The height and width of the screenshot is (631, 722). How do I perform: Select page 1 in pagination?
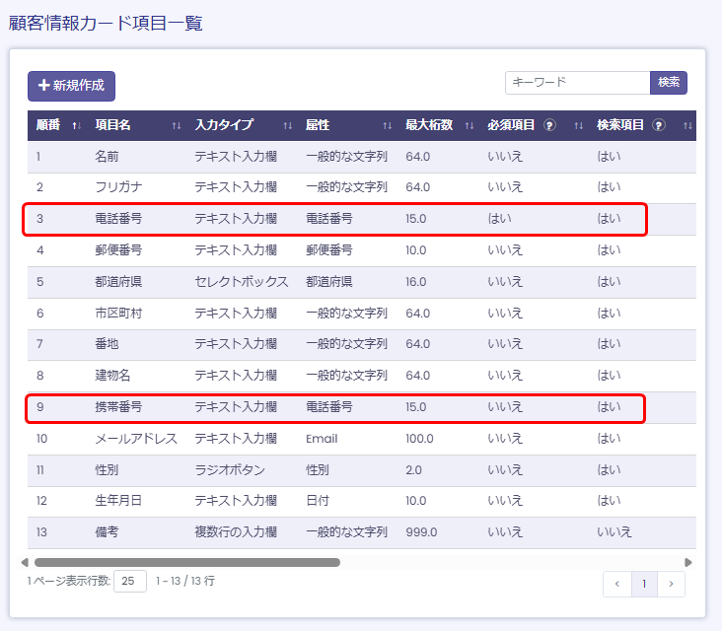pos(644,584)
